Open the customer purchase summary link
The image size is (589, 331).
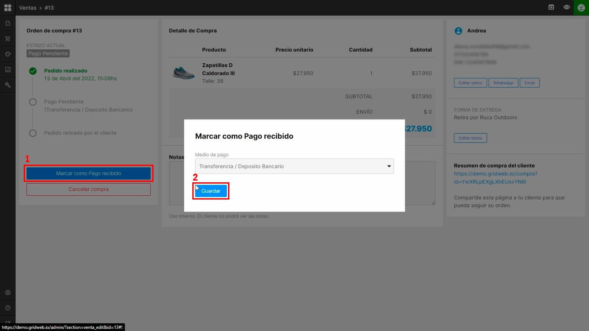point(495,178)
